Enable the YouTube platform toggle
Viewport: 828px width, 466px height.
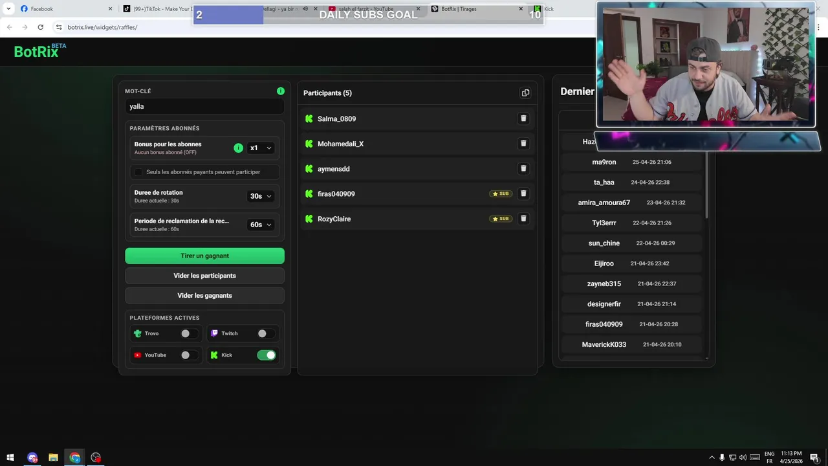pyautogui.click(x=189, y=355)
